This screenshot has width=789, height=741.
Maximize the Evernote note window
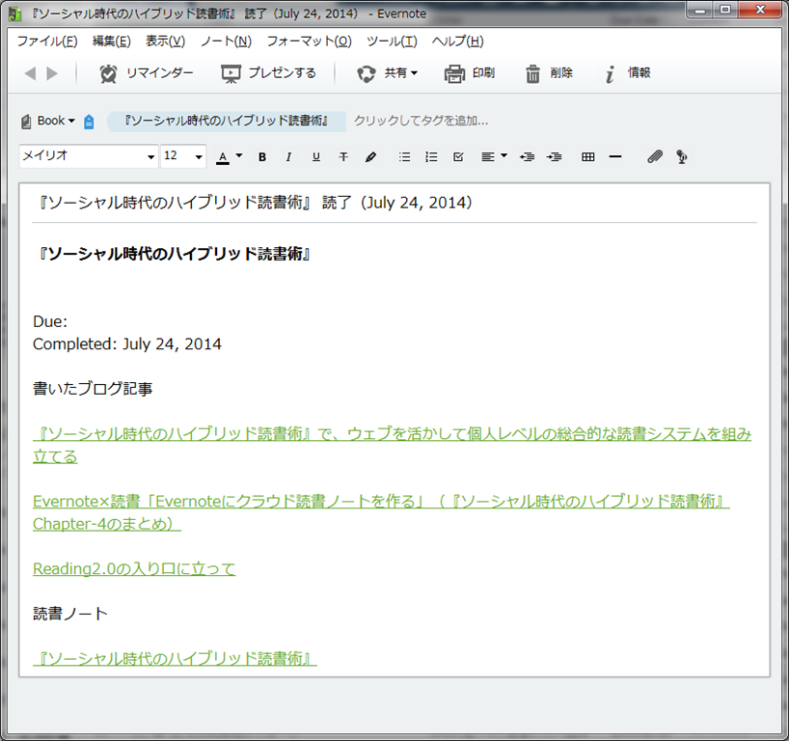pos(725,10)
